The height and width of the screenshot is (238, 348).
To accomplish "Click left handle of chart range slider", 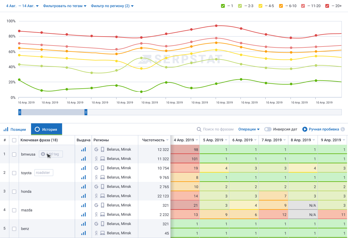I will point(20,112).
